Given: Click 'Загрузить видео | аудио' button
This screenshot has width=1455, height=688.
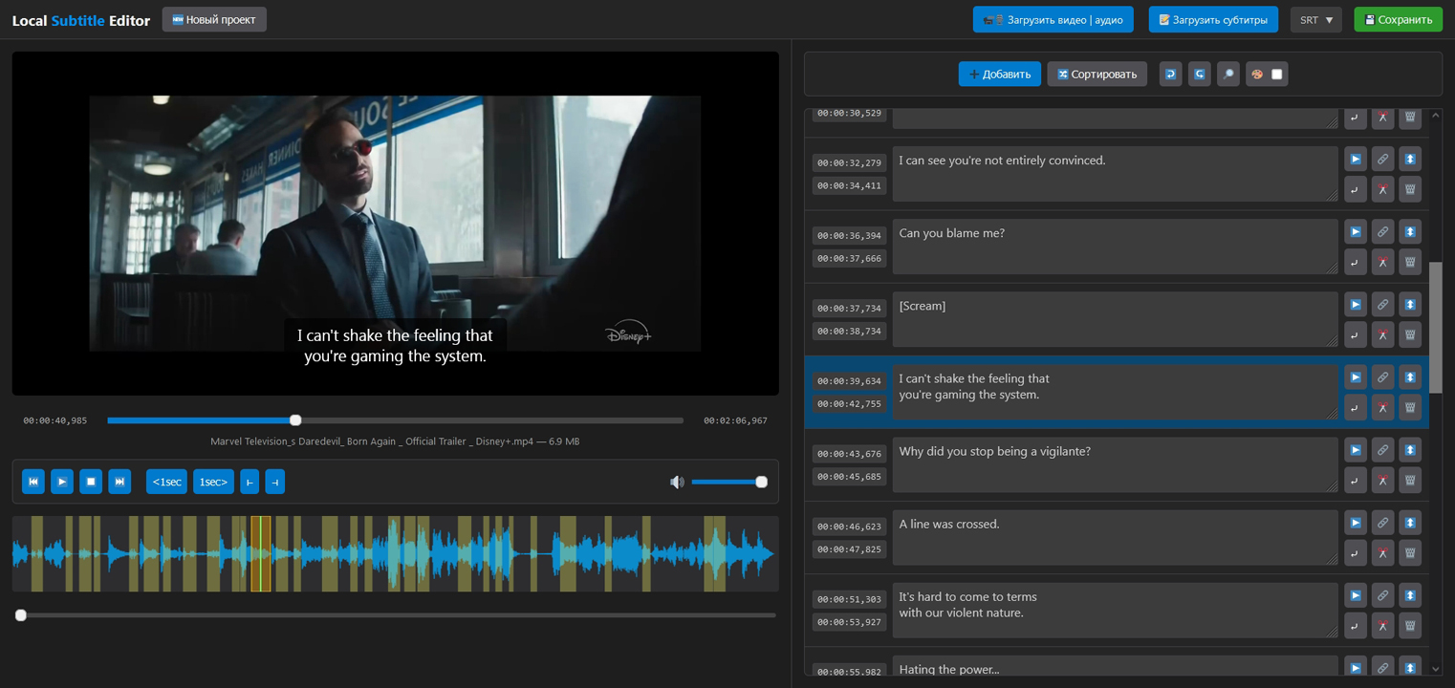Looking at the screenshot, I should tap(1053, 19).
